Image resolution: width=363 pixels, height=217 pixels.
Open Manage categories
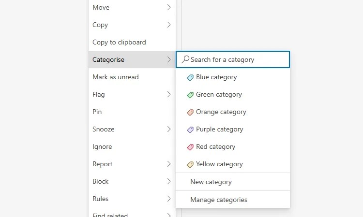[x=219, y=200]
